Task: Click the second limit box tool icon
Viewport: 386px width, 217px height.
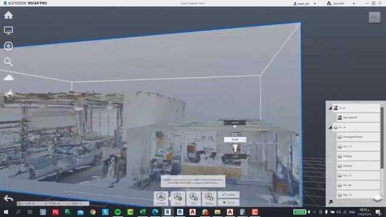Action: tap(178, 198)
